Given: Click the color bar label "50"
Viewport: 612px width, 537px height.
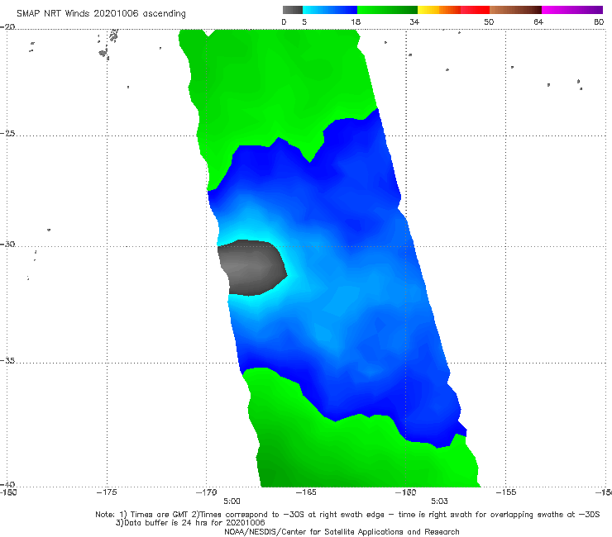Looking at the screenshot, I should (x=489, y=22).
